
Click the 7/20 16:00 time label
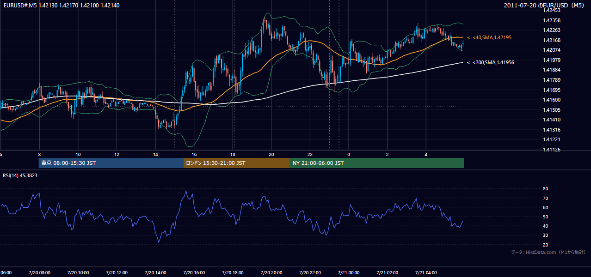194,273
